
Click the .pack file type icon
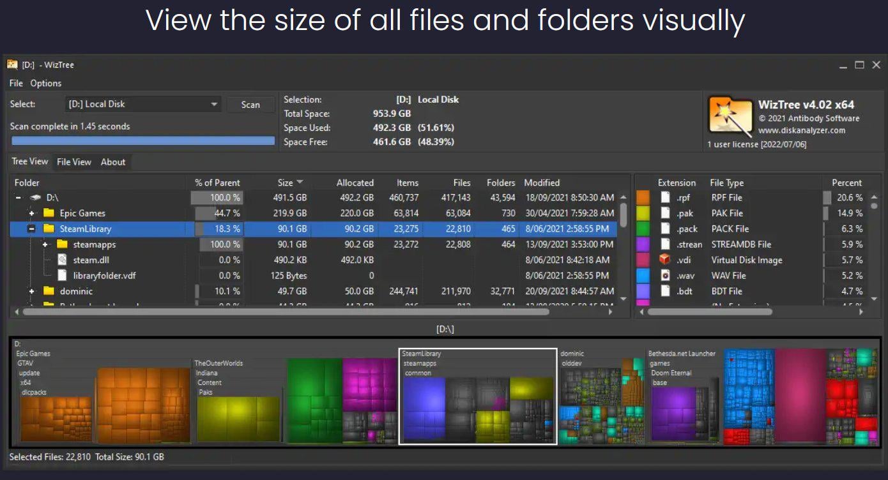[666, 229]
